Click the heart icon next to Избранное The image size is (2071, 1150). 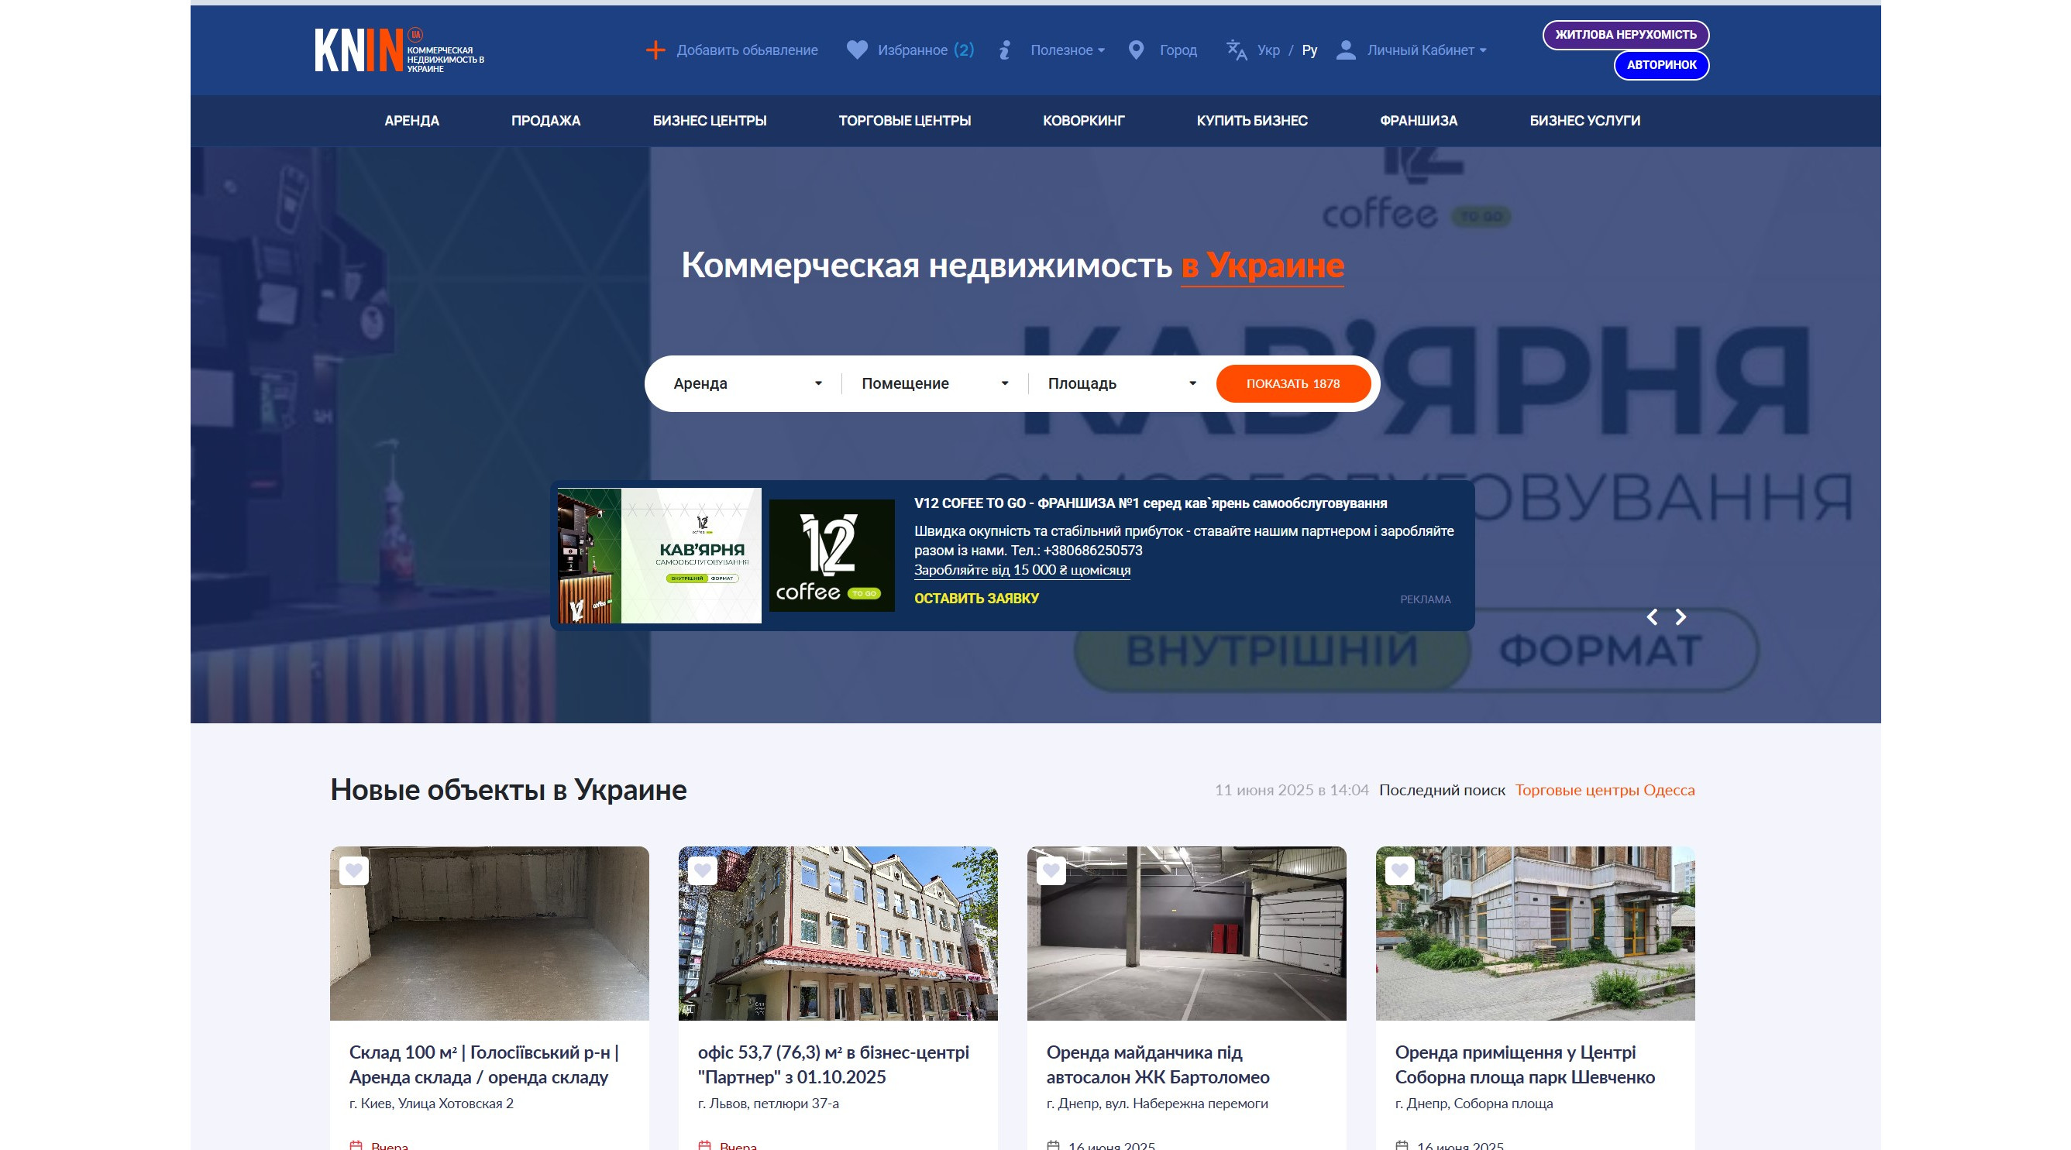tap(857, 50)
